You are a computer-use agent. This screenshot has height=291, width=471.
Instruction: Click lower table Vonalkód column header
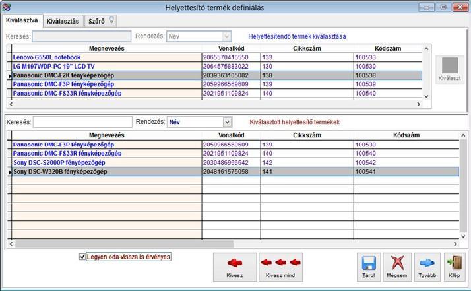click(x=232, y=135)
